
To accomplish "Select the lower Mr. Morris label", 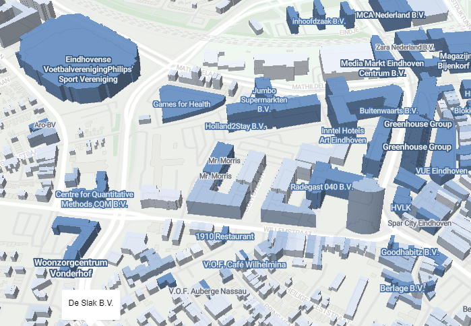I will click(x=216, y=176).
